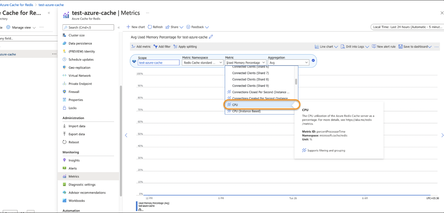Open title more options ellipsis

pos(147,13)
